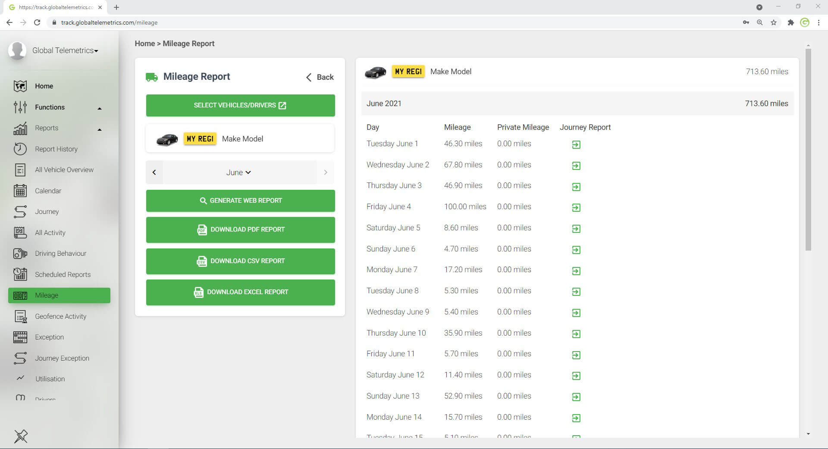Open journey report for Tuesday June 1
This screenshot has height=449, width=828.
pyautogui.click(x=576, y=144)
